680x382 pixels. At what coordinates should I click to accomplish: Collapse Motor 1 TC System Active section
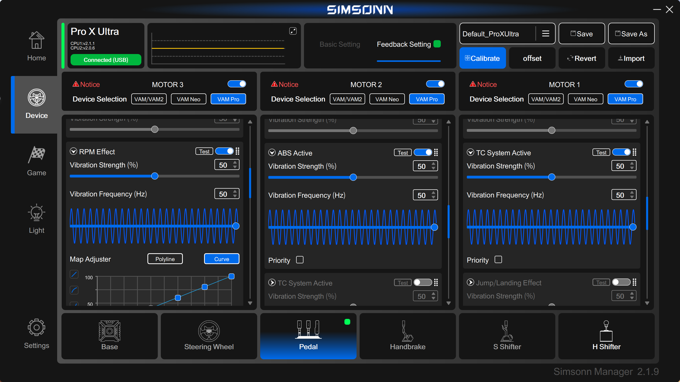pos(470,152)
